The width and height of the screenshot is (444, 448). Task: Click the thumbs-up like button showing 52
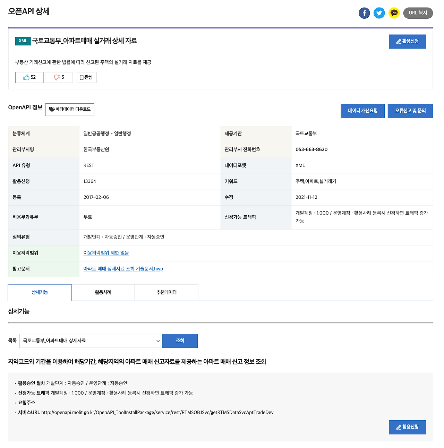pos(29,77)
